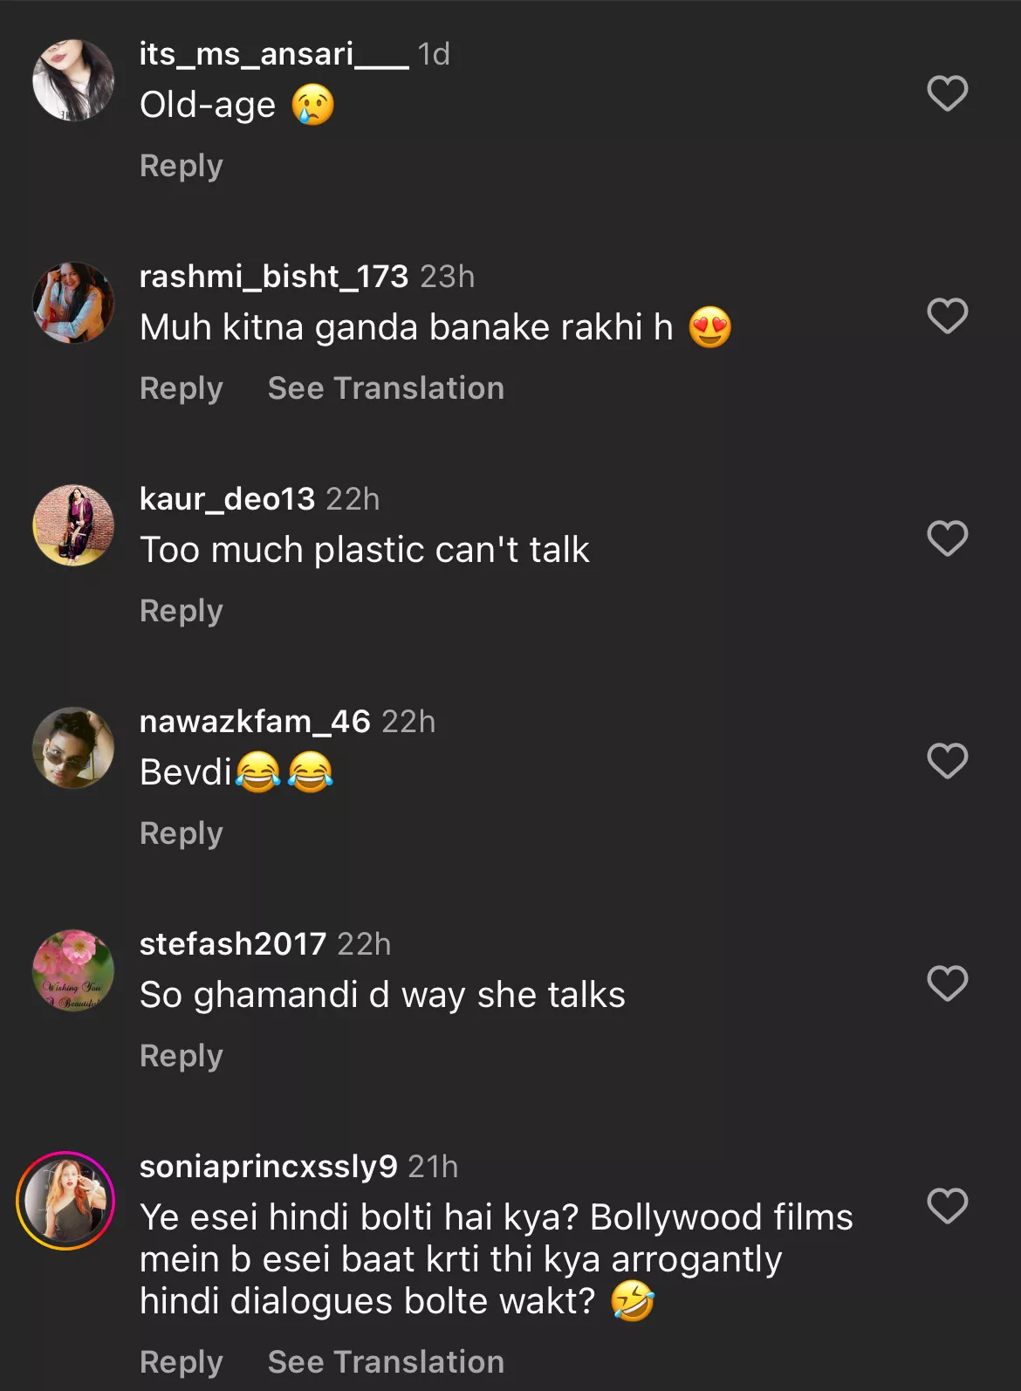Heart the "Bevdi" comment by nawazkfam_46
Image resolution: width=1021 pixels, height=1391 pixels.
tap(947, 761)
